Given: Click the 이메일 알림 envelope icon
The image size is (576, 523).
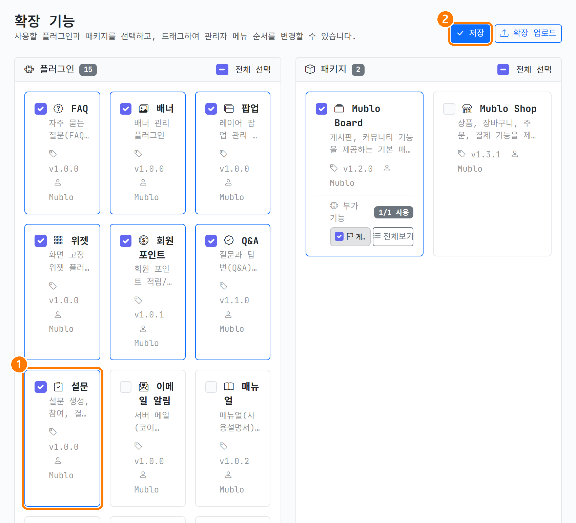Looking at the screenshot, I should coord(144,386).
